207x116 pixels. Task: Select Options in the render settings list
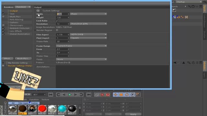(14, 22)
